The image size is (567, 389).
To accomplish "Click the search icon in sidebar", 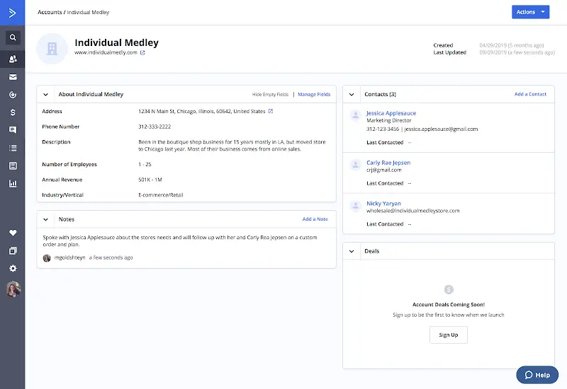I will coord(13,37).
